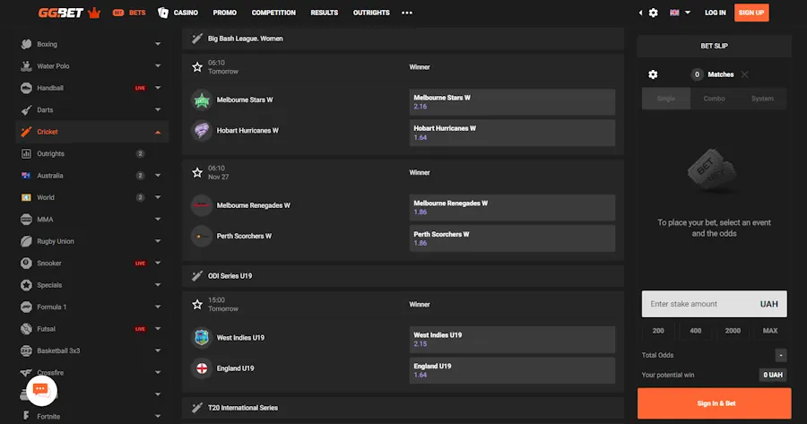Select the Rugby Union ball icon
The image size is (807, 424).
pos(26,241)
